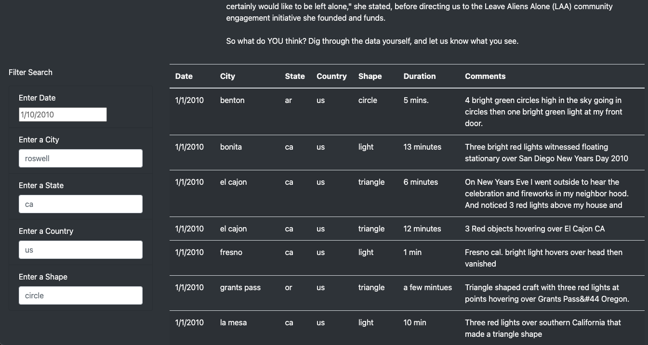Click the Enter Date input field
The height and width of the screenshot is (345, 648).
coord(62,114)
